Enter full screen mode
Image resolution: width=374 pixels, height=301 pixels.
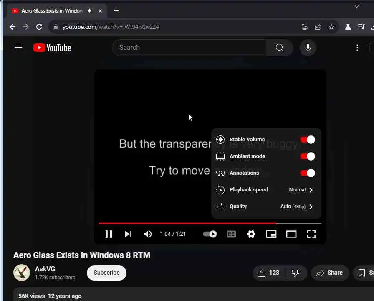(311, 234)
